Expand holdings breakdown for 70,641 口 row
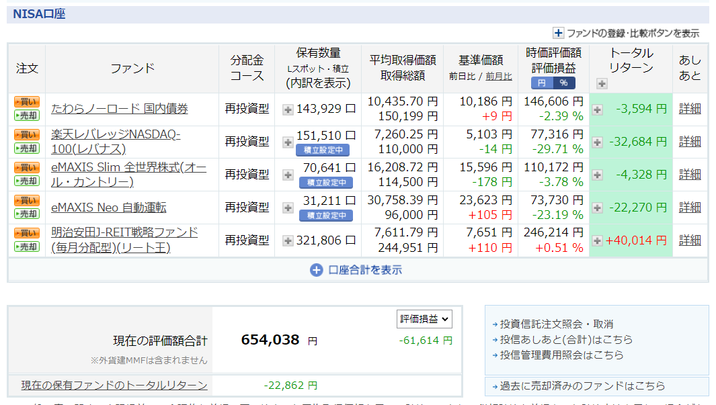The width and height of the screenshot is (716, 405). pos(288,175)
